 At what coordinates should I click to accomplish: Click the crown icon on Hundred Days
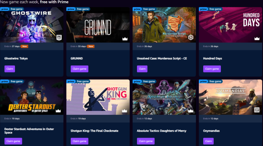[x=257, y=39]
